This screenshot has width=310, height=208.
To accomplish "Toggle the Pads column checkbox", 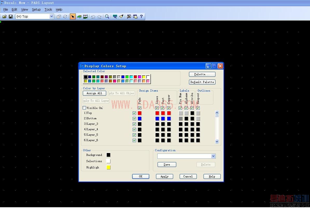I will click(140, 108).
